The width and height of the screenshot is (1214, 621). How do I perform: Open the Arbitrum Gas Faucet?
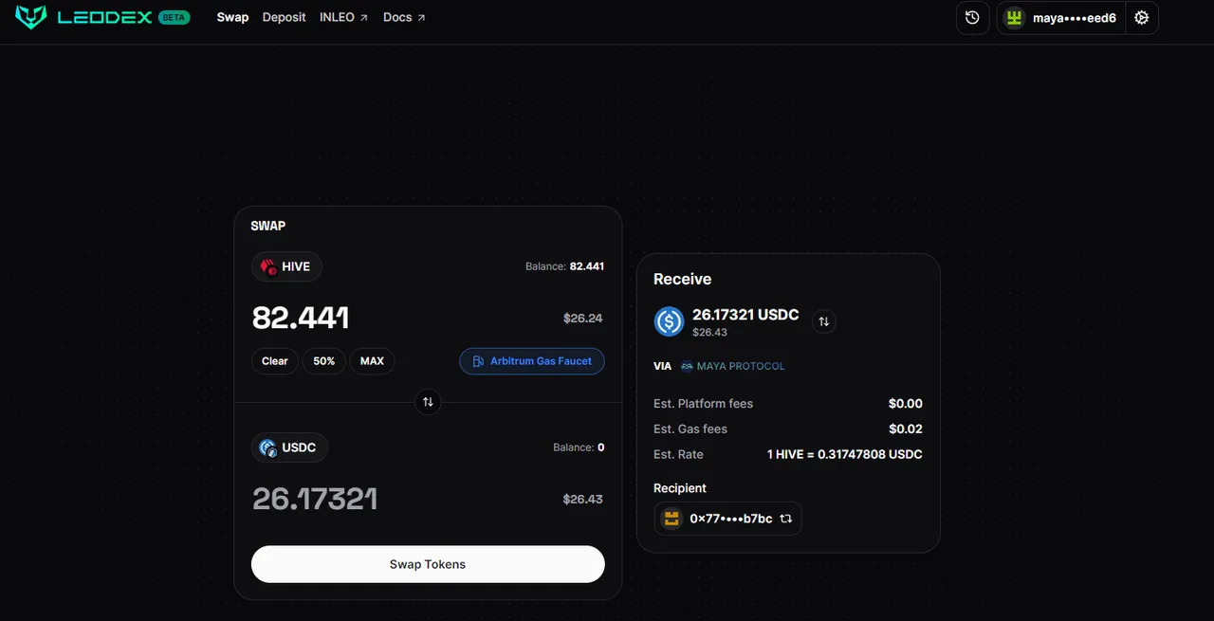point(532,361)
